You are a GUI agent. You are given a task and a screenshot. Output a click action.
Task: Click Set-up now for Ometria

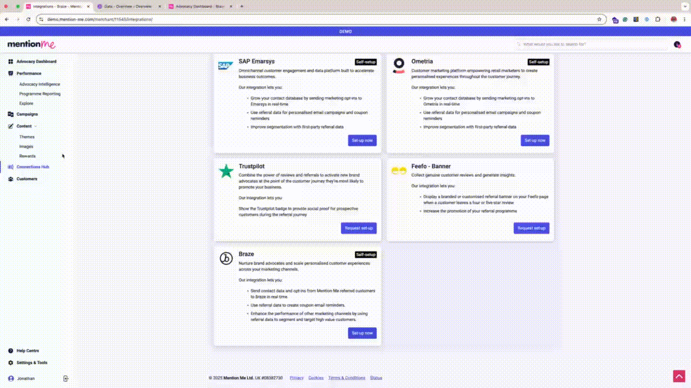pos(535,140)
